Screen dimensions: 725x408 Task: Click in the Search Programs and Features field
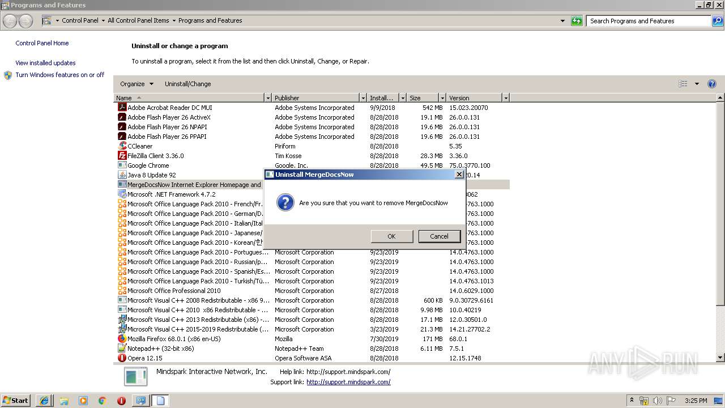coord(649,21)
